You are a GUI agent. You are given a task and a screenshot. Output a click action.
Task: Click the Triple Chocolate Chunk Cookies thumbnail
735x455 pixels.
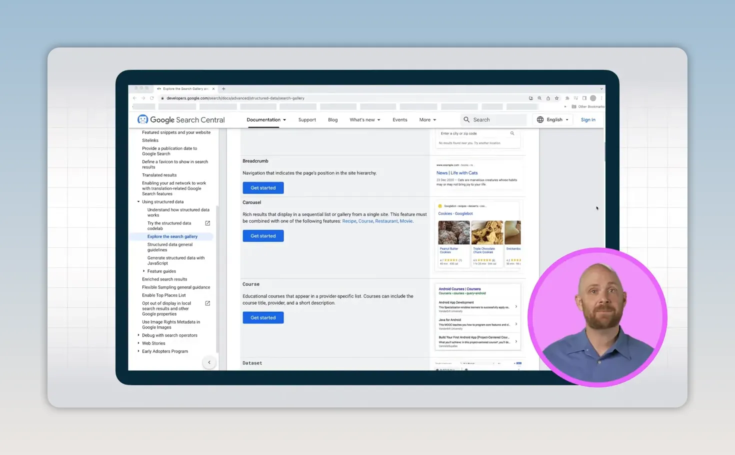(x=487, y=232)
